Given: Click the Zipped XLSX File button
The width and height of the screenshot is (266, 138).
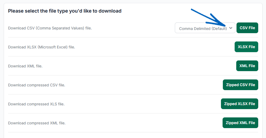Looking at the screenshot, I should coord(239,104).
